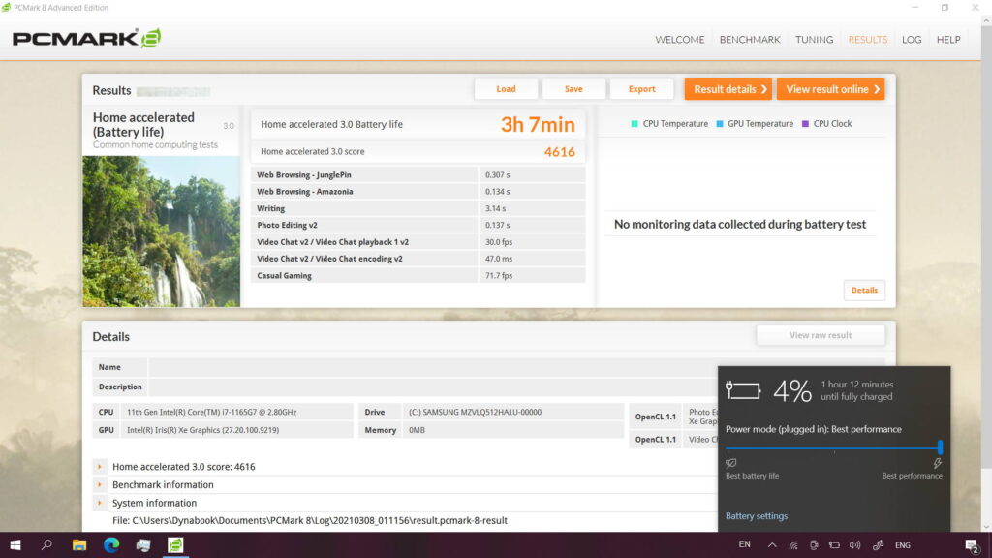Select PCMark 8 taskbar icon

[175, 544]
